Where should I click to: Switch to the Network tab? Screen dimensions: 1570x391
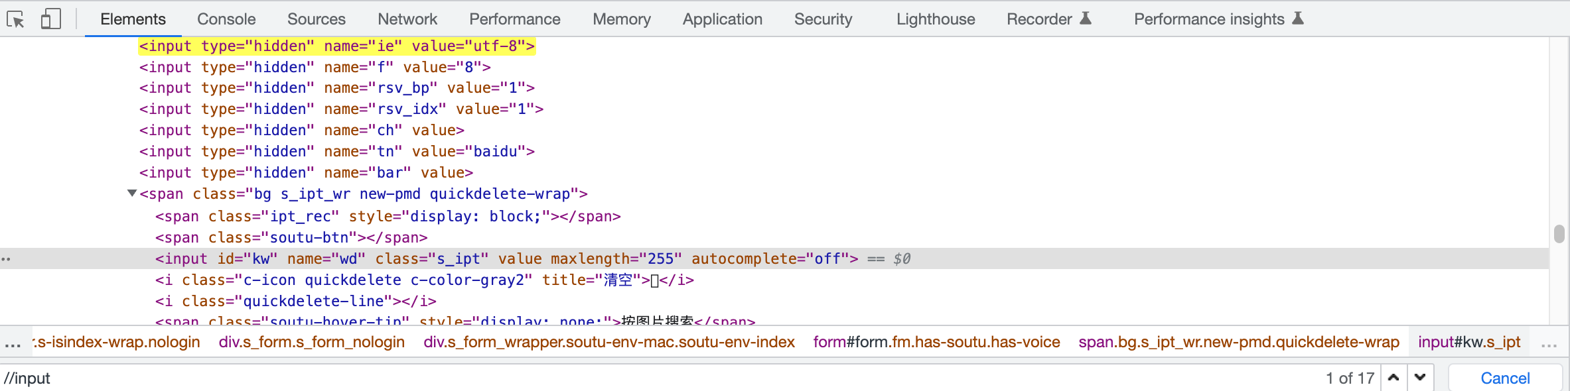tap(407, 19)
